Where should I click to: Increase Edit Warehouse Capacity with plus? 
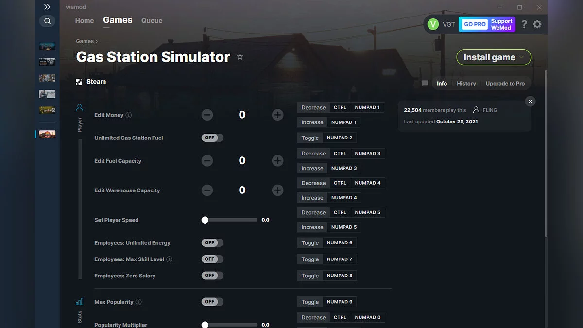pos(277,190)
